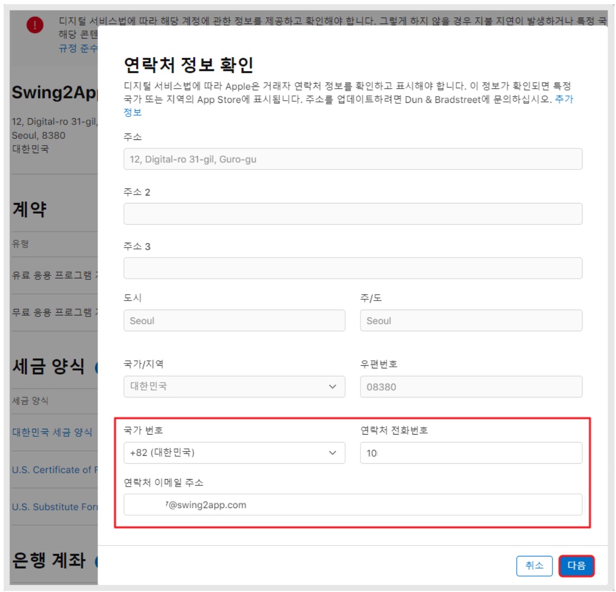
Task: Click the empty 주소 2 field
Action: click(353, 214)
